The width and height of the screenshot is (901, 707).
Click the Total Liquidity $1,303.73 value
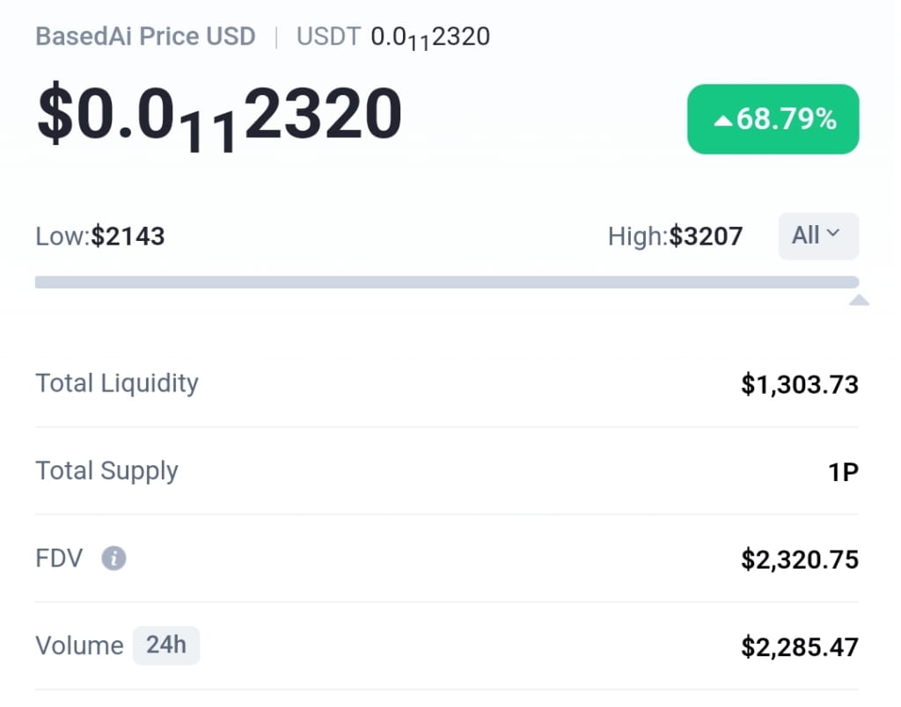tap(799, 383)
